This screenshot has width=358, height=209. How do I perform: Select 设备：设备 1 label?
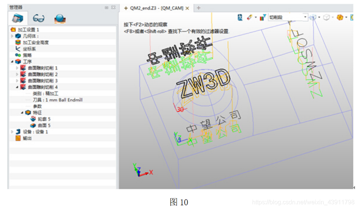(35, 132)
